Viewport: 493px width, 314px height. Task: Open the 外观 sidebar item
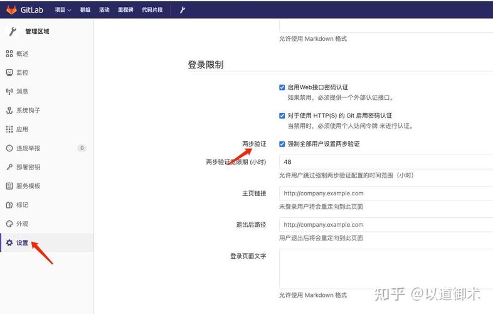(x=46, y=224)
